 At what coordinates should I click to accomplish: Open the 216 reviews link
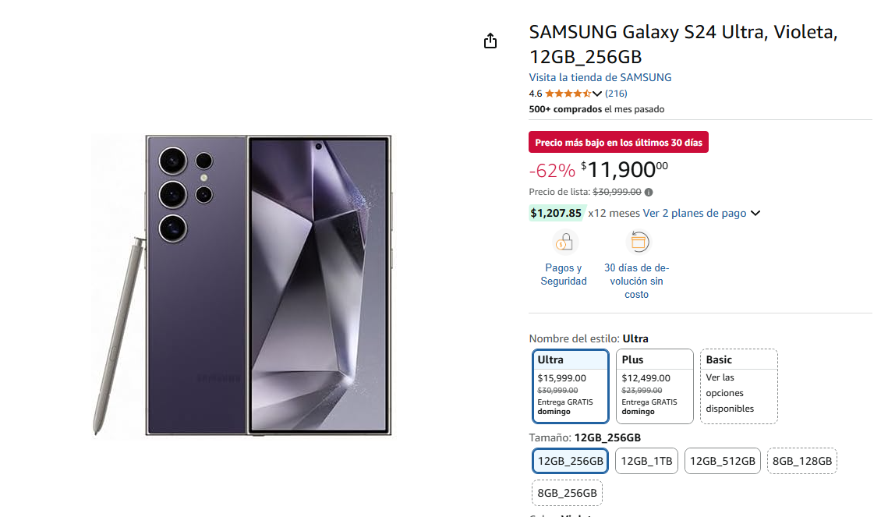coord(616,94)
